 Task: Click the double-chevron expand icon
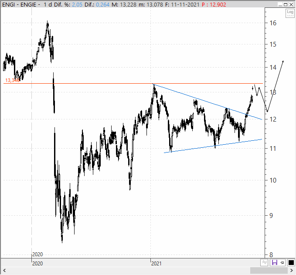[264, 262]
